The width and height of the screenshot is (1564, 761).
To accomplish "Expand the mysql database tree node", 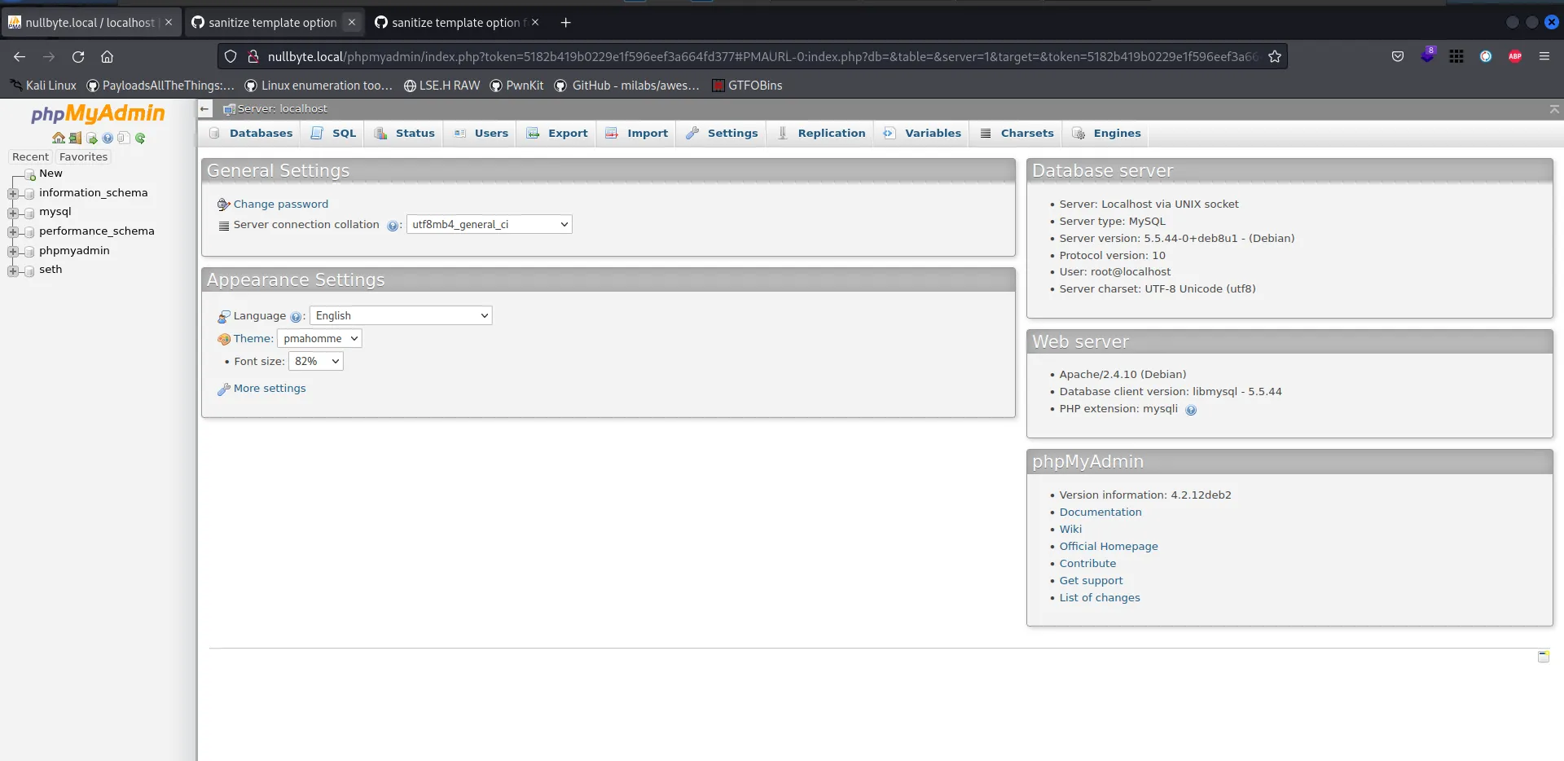I will 13,213.
